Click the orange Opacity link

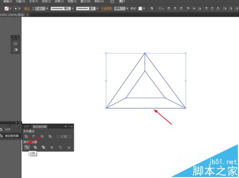click(x=106, y=9)
